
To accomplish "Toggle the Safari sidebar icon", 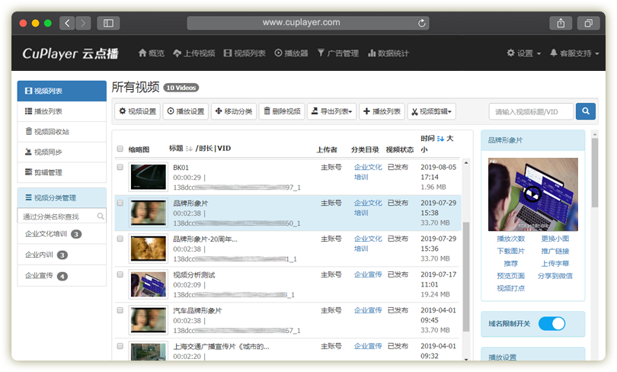I will click(108, 23).
